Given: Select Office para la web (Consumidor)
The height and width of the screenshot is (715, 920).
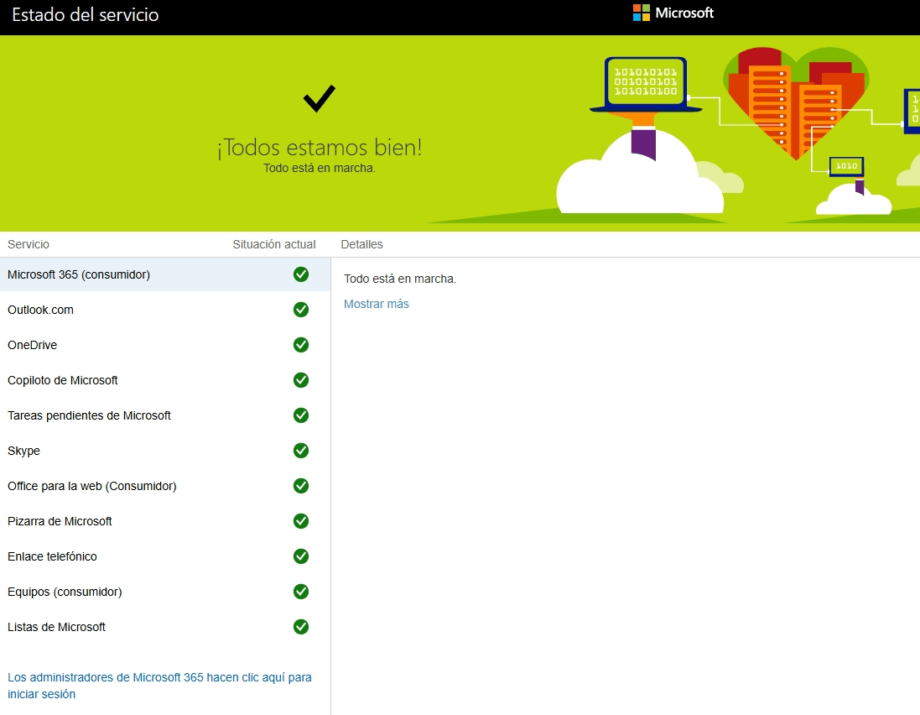Looking at the screenshot, I should pyautogui.click(x=165, y=485).
